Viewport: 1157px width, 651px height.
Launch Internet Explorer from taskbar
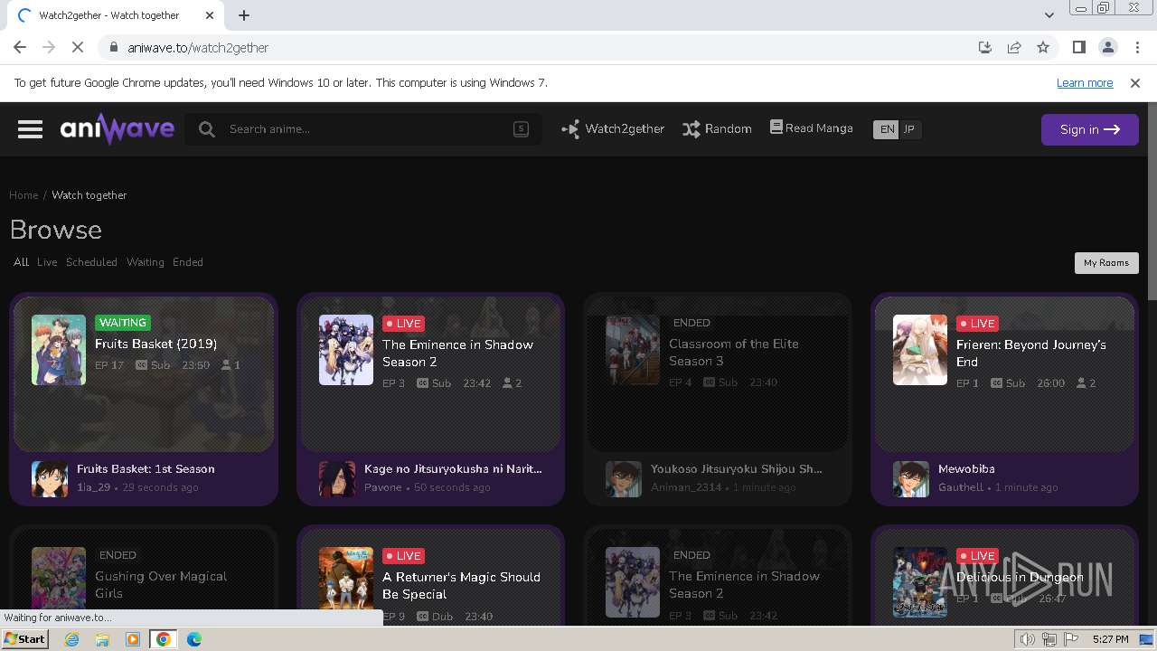71,639
